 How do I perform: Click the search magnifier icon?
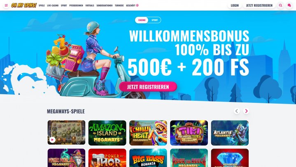point(280,5)
